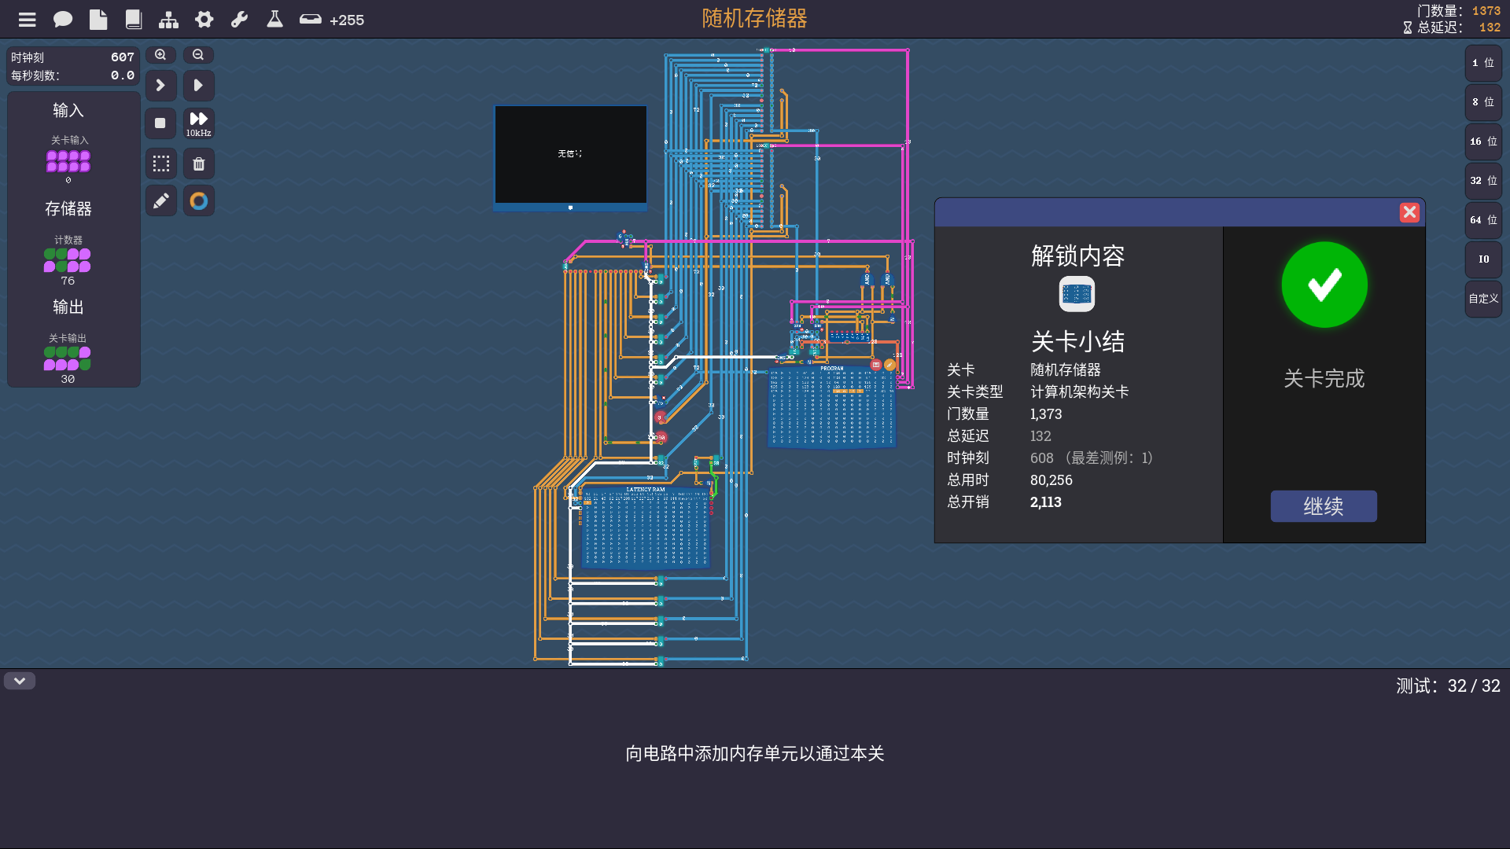This screenshot has width=1510, height=849.
Task: Run simulation at 10kHz fast-forward
Action: [x=199, y=123]
